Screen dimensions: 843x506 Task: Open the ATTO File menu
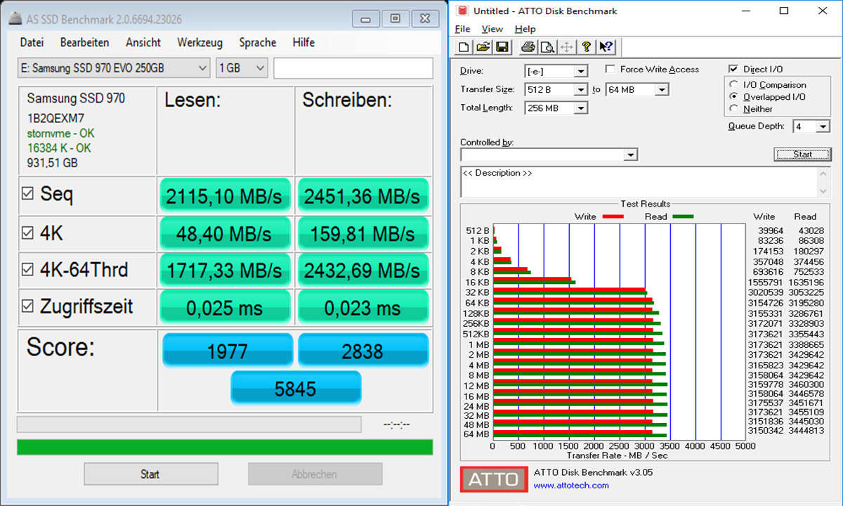[x=462, y=29]
